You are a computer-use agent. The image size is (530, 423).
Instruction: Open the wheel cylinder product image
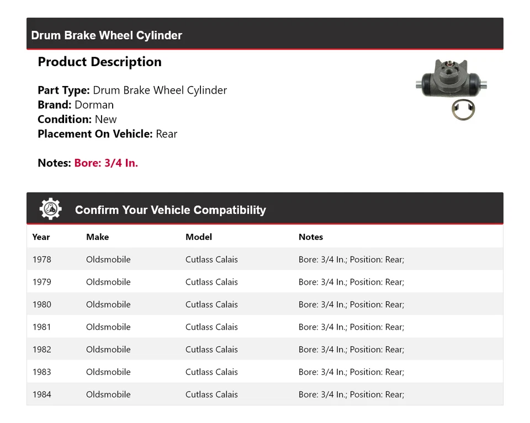pyautogui.click(x=451, y=89)
